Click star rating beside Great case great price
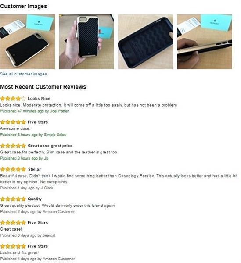 click(13, 146)
